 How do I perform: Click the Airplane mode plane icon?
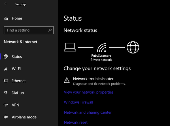6,117
